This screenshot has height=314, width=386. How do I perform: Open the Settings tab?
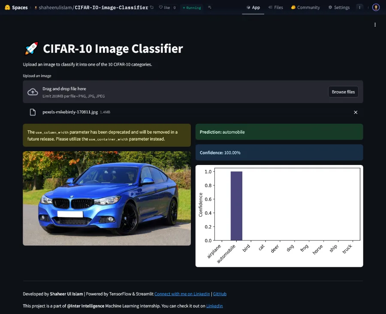pyautogui.click(x=339, y=7)
